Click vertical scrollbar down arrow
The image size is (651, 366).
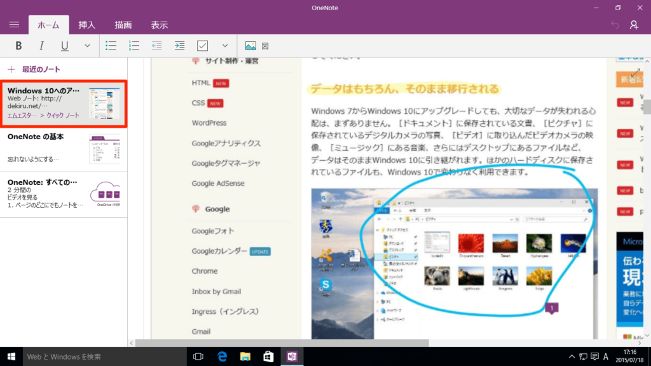tap(647, 335)
